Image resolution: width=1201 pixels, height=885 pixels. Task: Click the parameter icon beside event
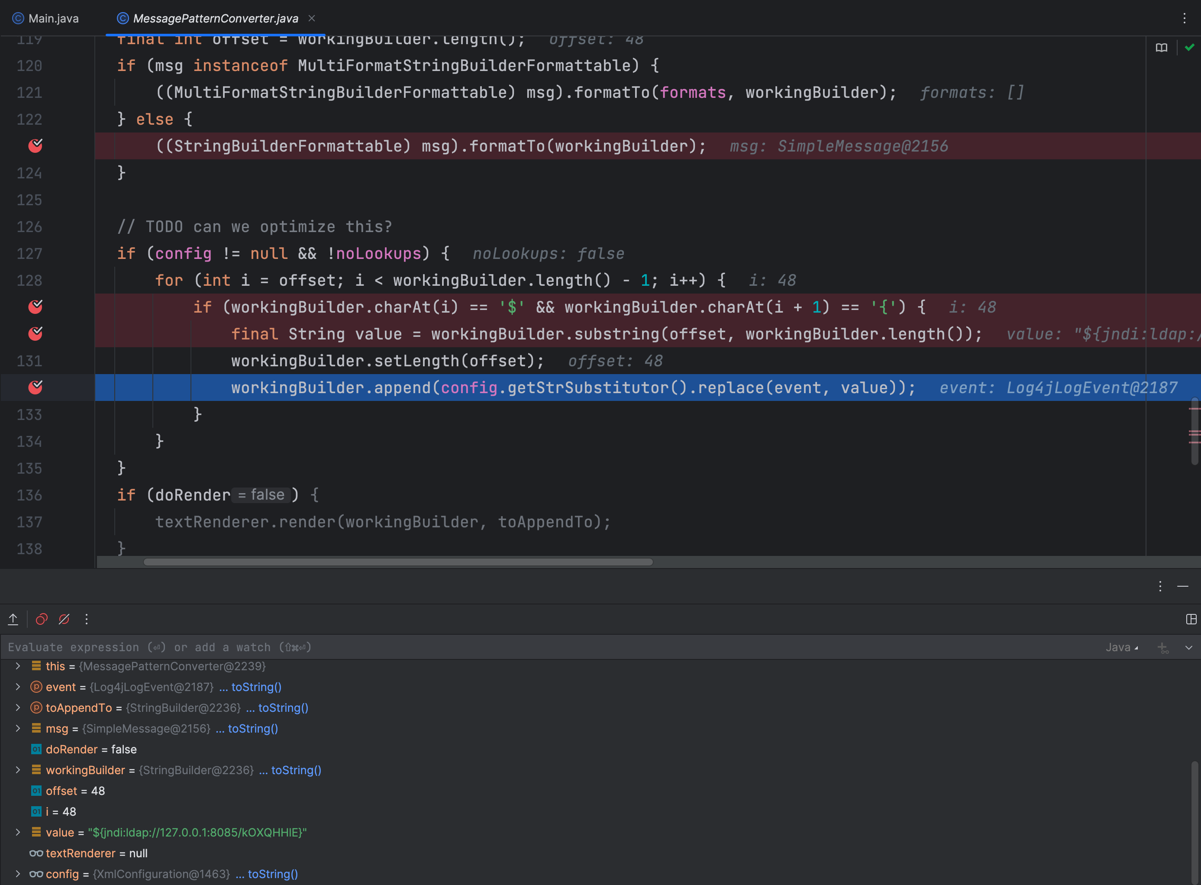pyautogui.click(x=36, y=687)
